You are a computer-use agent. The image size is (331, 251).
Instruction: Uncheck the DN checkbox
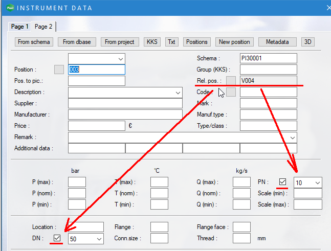click(x=57, y=238)
